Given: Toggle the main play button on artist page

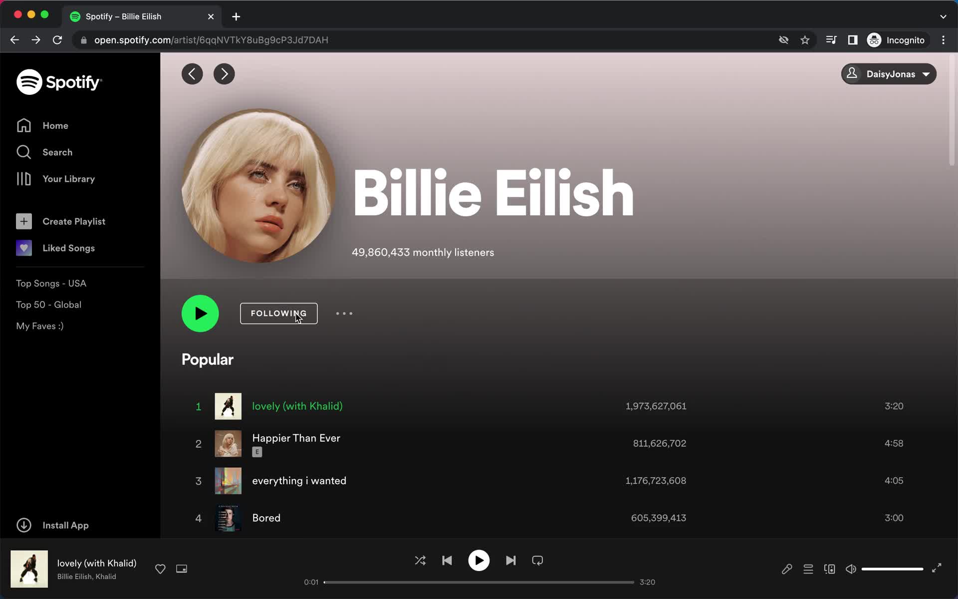Looking at the screenshot, I should point(200,313).
